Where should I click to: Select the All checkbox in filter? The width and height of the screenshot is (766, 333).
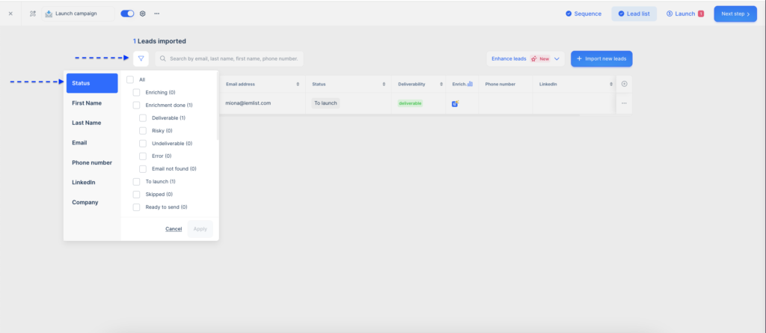click(130, 79)
